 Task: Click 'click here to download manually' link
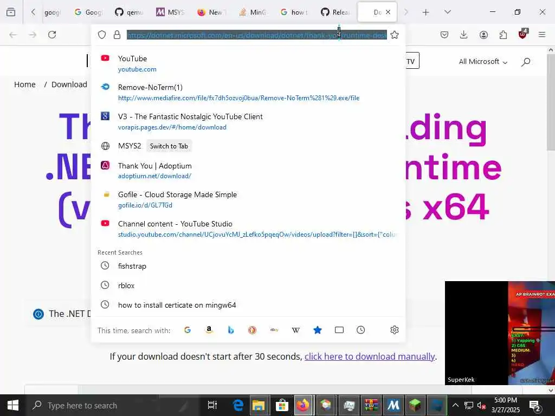click(370, 356)
